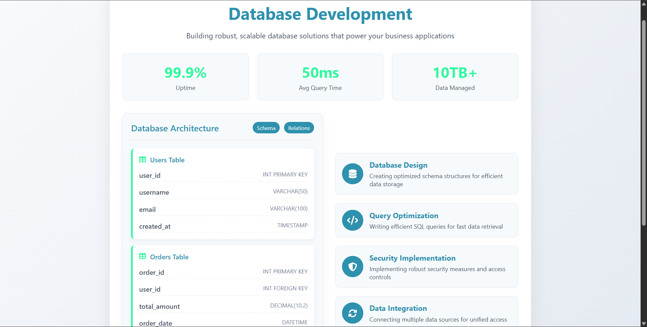Click the Data Integration sync icon
The height and width of the screenshot is (327, 647).
352,313
